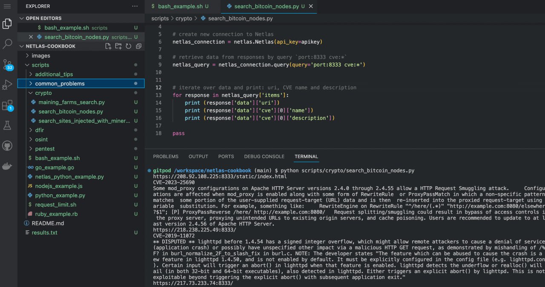Open the OUTPUT panel tab
This screenshot has height=287, width=545.
pos(198,156)
